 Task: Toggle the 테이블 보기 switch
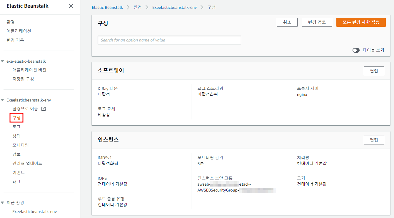(356, 50)
